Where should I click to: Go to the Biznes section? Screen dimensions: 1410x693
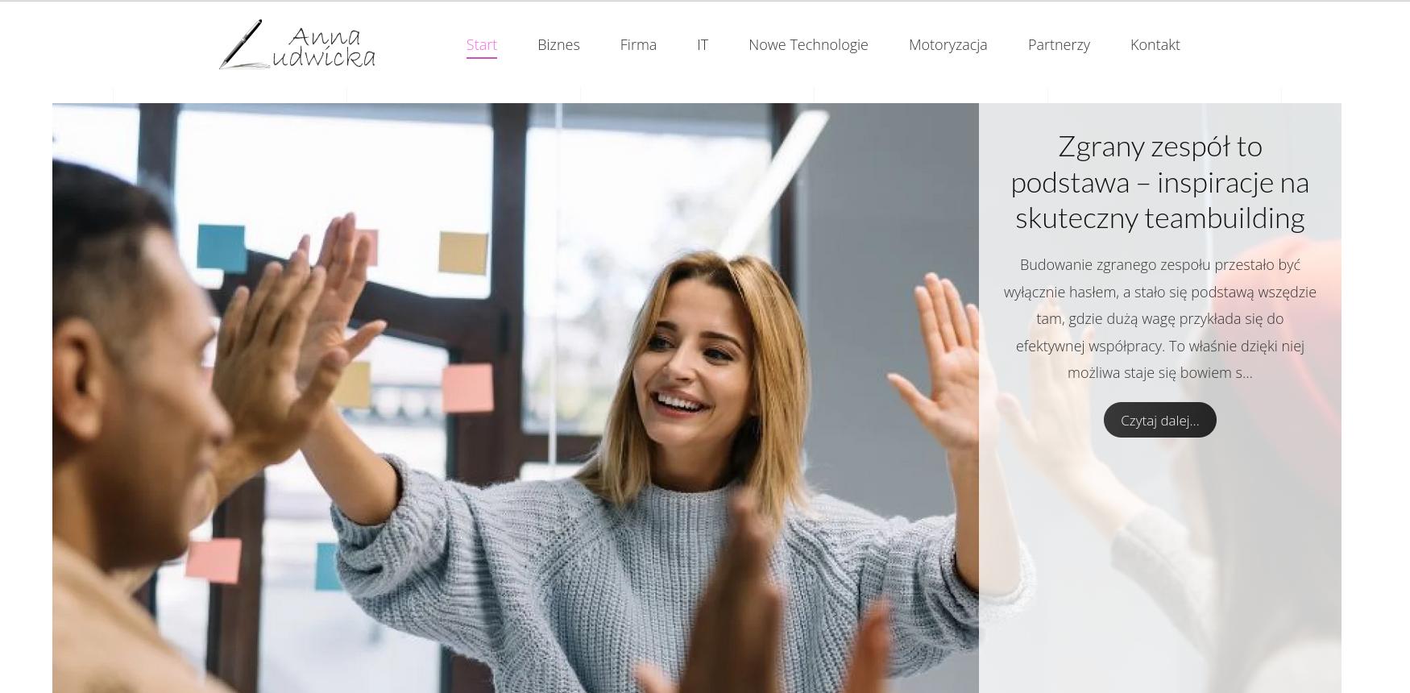(x=558, y=45)
